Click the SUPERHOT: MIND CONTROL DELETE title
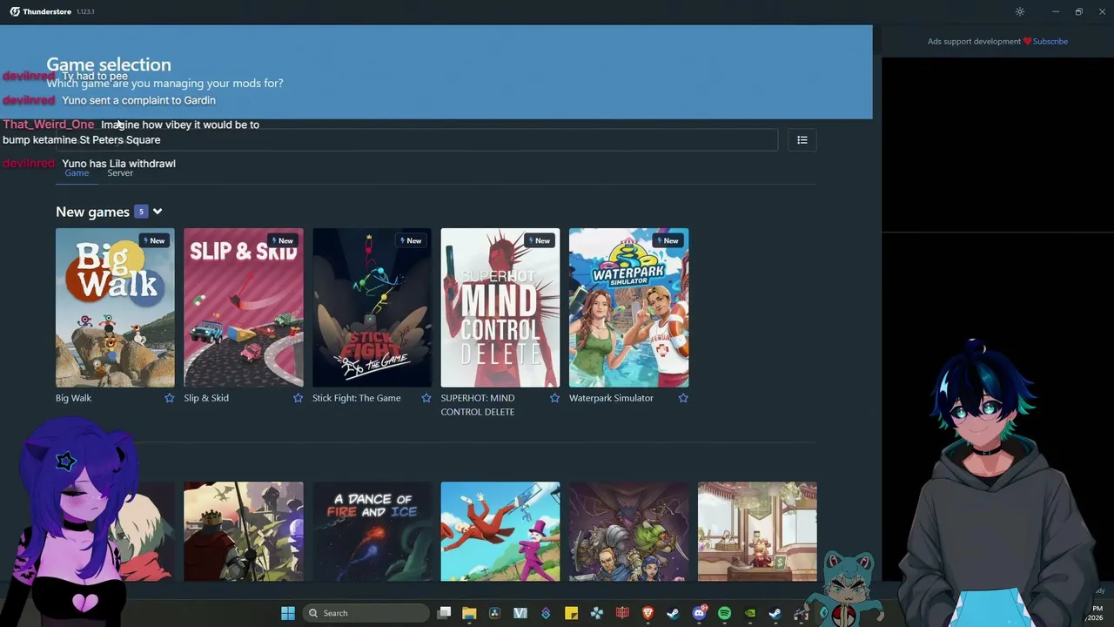The image size is (1114, 627). pyautogui.click(x=478, y=405)
